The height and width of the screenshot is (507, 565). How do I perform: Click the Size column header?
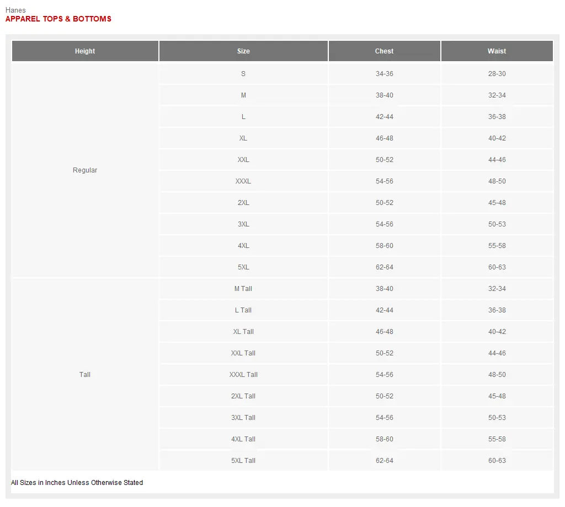(x=243, y=51)
